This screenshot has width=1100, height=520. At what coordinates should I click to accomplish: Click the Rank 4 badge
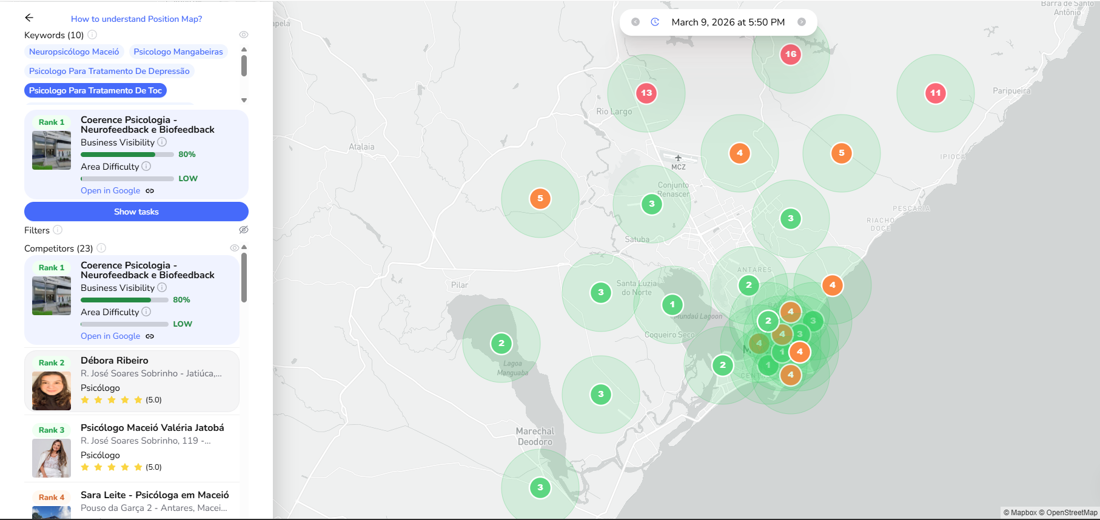pos(52,497)
